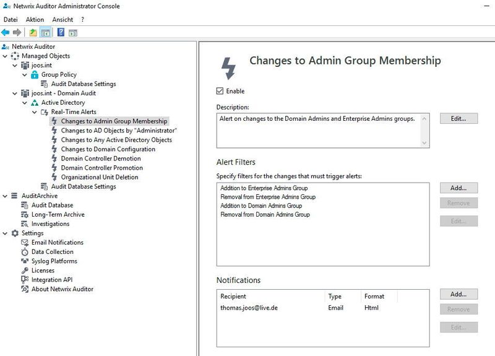The width and height of the screenshot is (495, 356).
Task: Toggle the show/hide action pane toolbar icon
Action: coord(73,33)
